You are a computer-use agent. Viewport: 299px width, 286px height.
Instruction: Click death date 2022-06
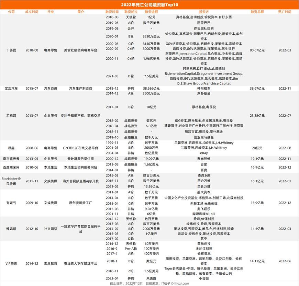tap(285, 261)
